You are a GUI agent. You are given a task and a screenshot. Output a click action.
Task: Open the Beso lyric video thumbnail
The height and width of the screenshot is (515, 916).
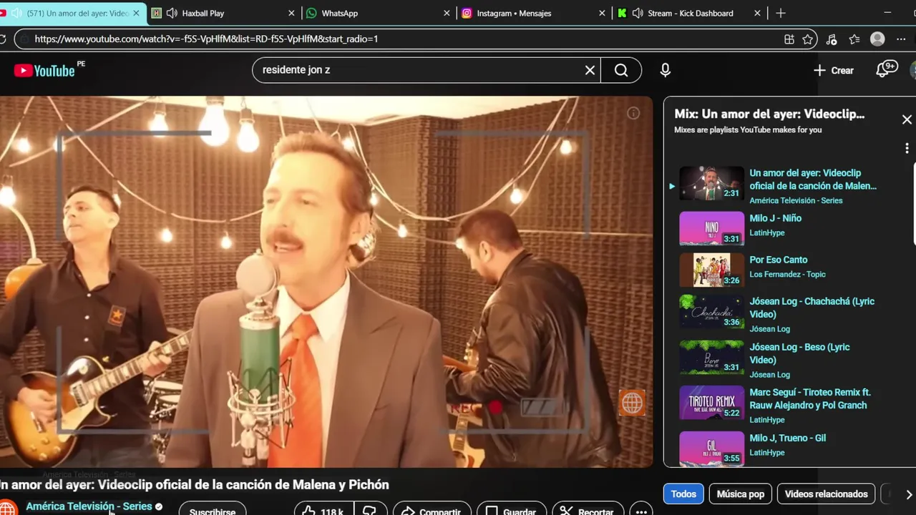click(x=711, y=358)
